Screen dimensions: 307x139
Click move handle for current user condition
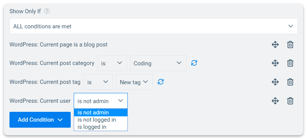pos(275,101)
